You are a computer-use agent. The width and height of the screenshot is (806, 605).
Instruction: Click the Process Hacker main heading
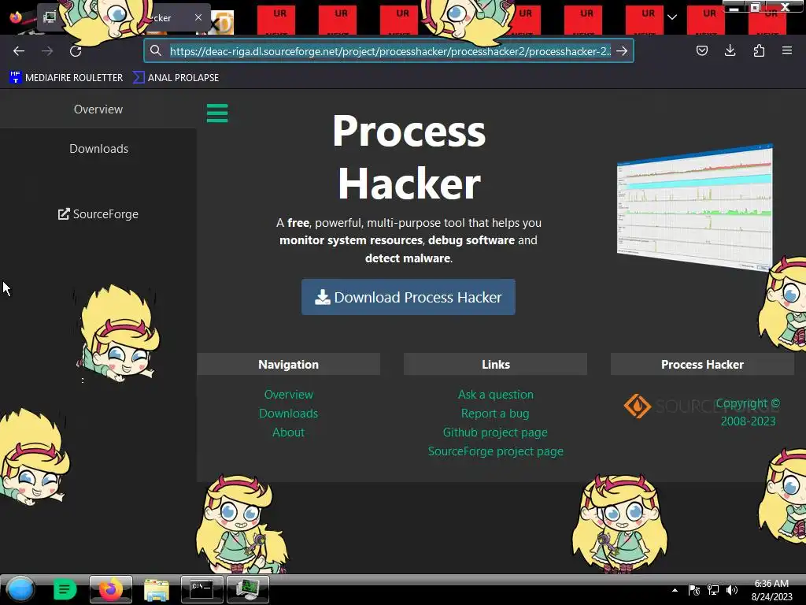point(409,157)
